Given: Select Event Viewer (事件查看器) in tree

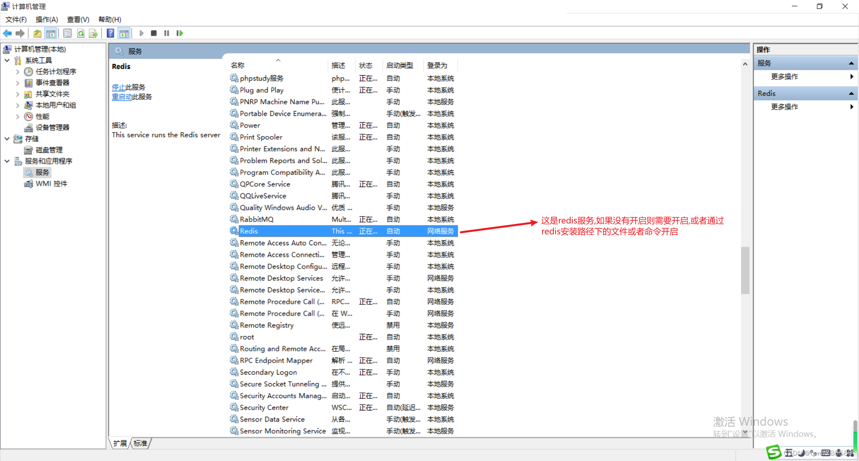Looking at the screenshot, I should coord(52,83).
